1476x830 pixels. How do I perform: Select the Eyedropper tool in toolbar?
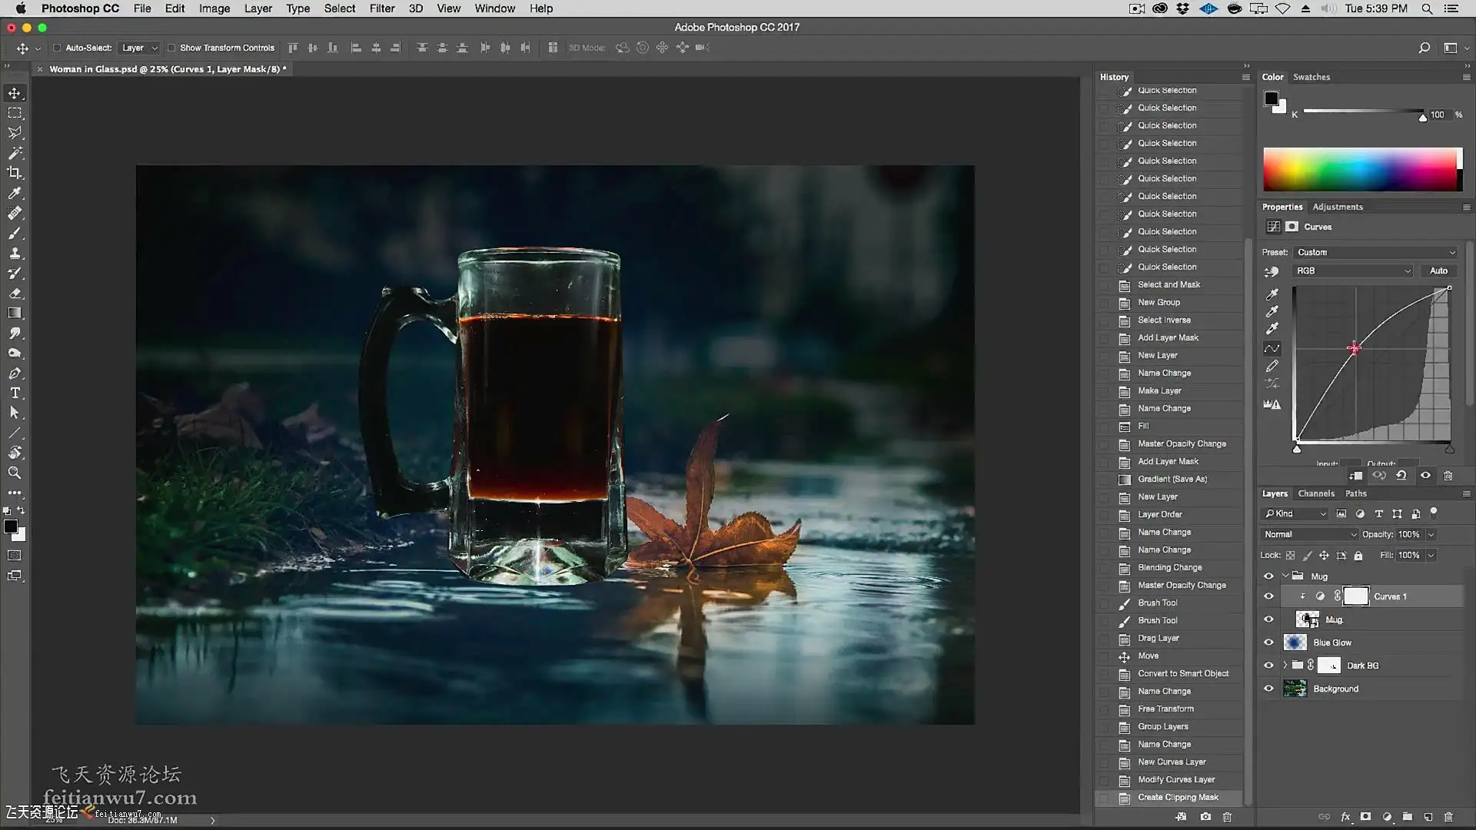[15, 193]
